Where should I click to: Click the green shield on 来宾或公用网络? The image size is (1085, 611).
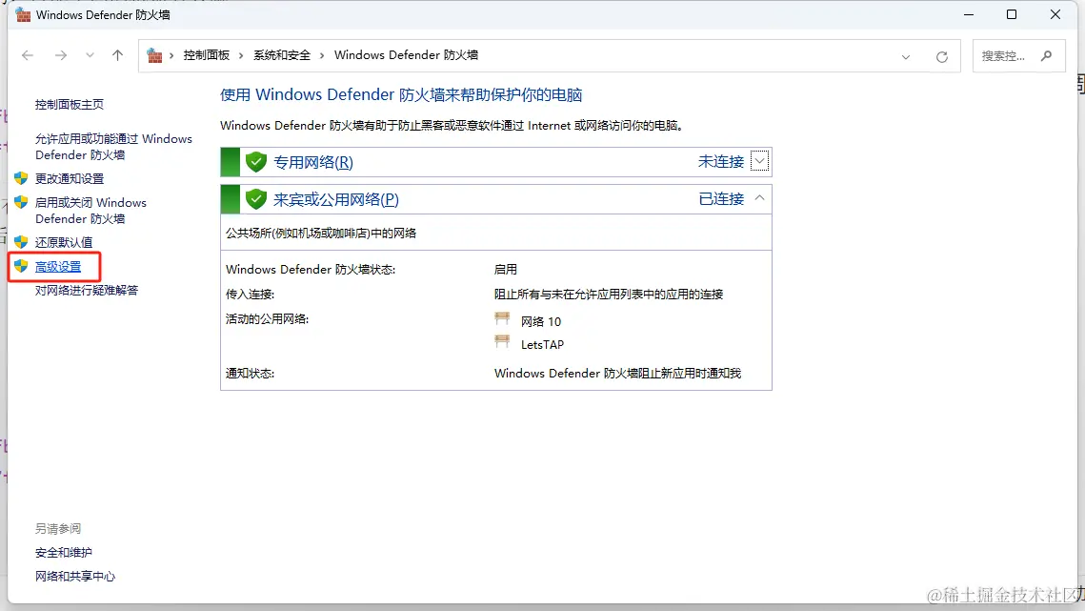point(256,199)
